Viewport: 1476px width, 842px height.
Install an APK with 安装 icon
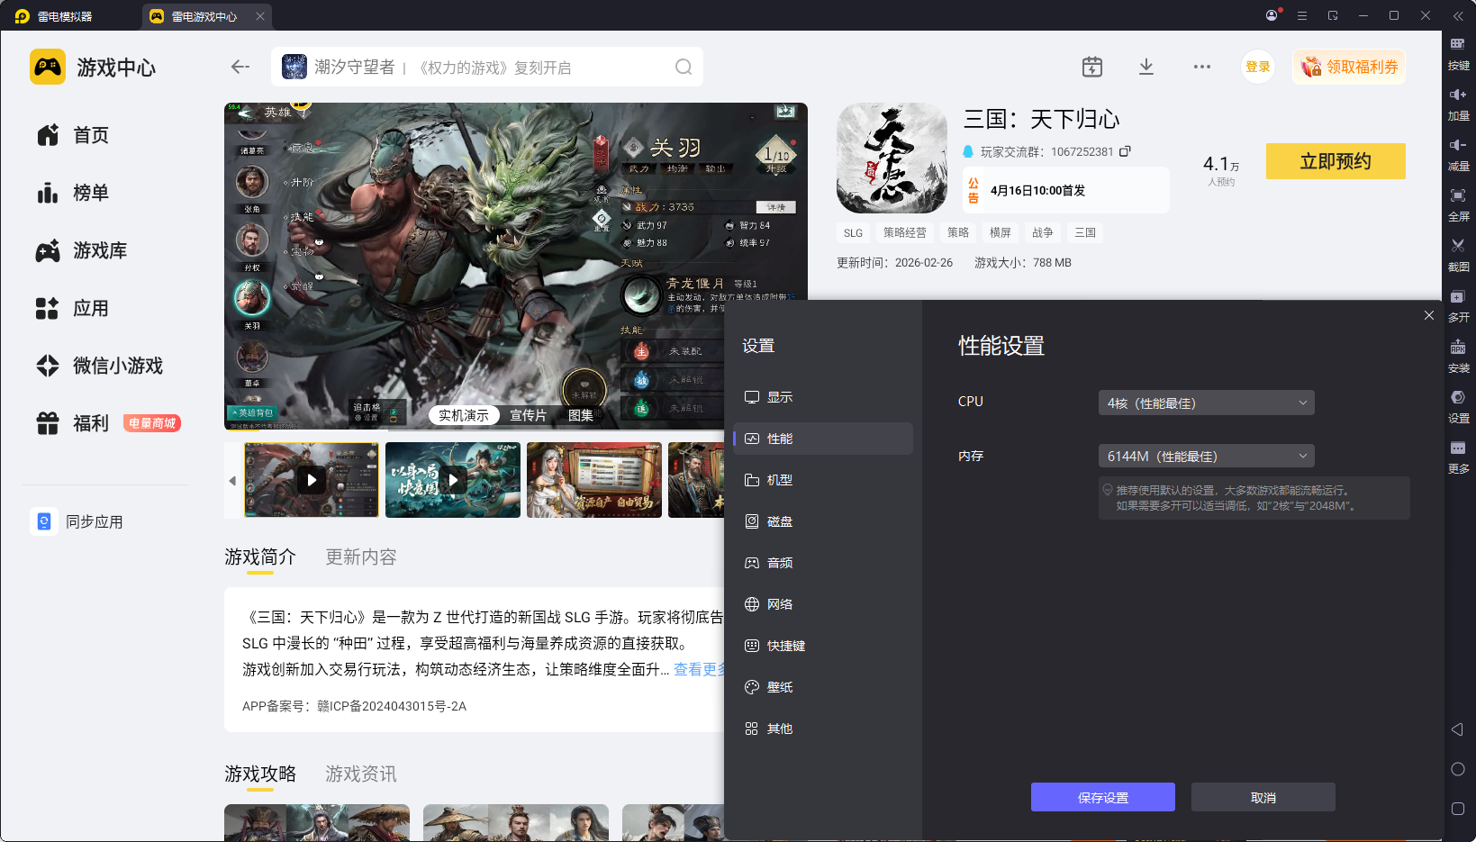(x=1458, y=357)
